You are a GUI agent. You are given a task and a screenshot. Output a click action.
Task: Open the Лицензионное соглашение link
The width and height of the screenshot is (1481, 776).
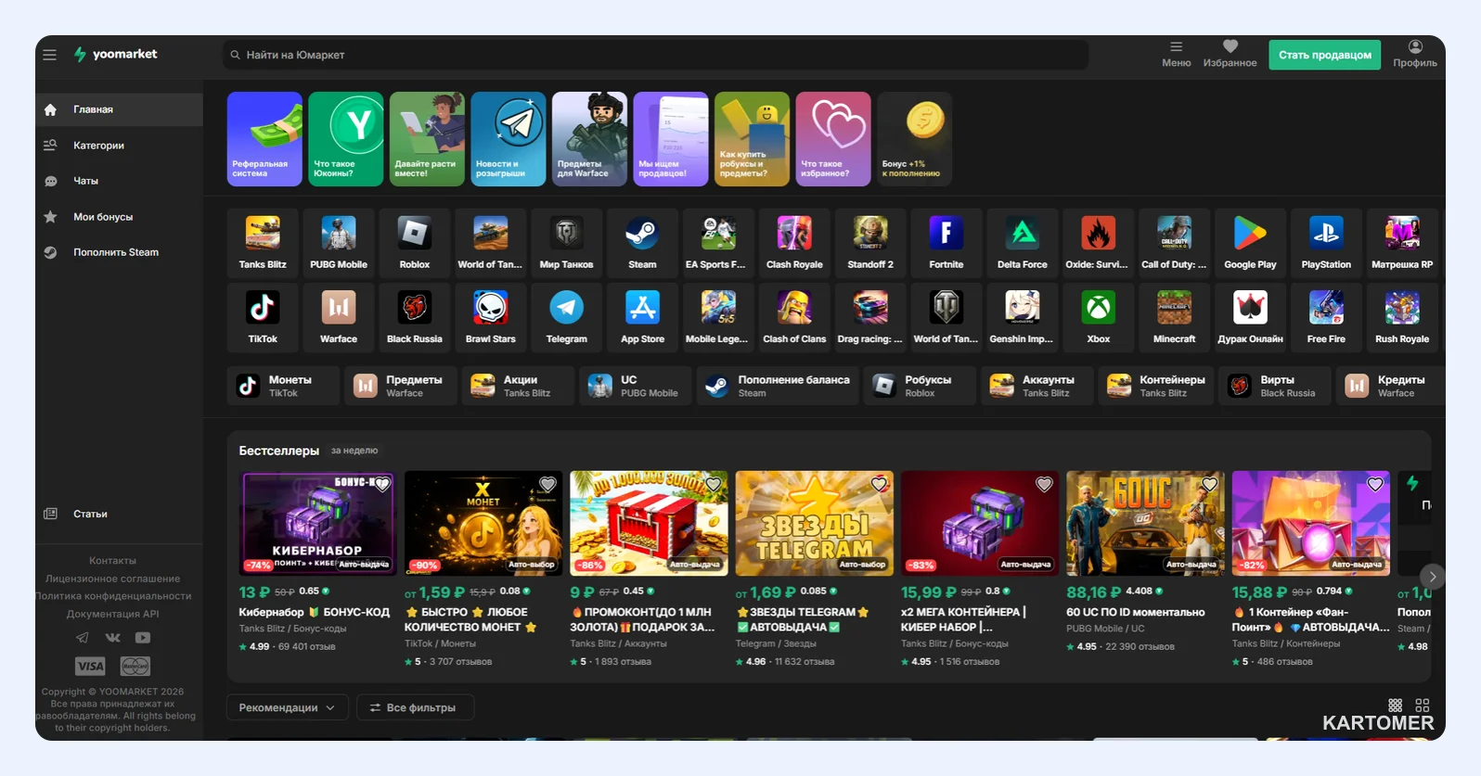coord(113,579)
